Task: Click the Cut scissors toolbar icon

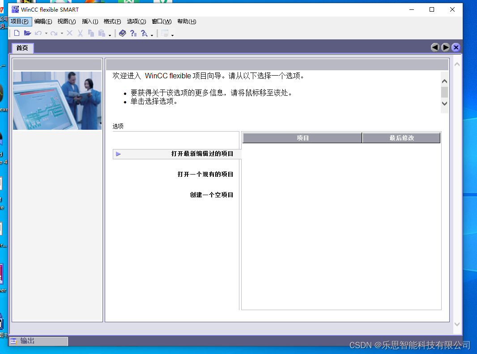Action: point(80,33)
